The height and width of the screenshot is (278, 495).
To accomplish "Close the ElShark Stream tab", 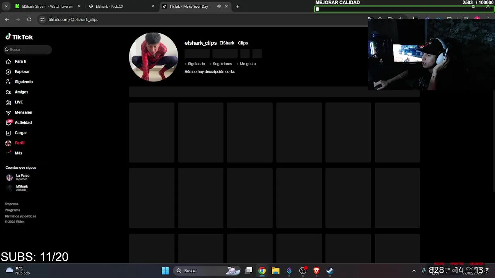I will pyautogui.click(x=79, y=6).
